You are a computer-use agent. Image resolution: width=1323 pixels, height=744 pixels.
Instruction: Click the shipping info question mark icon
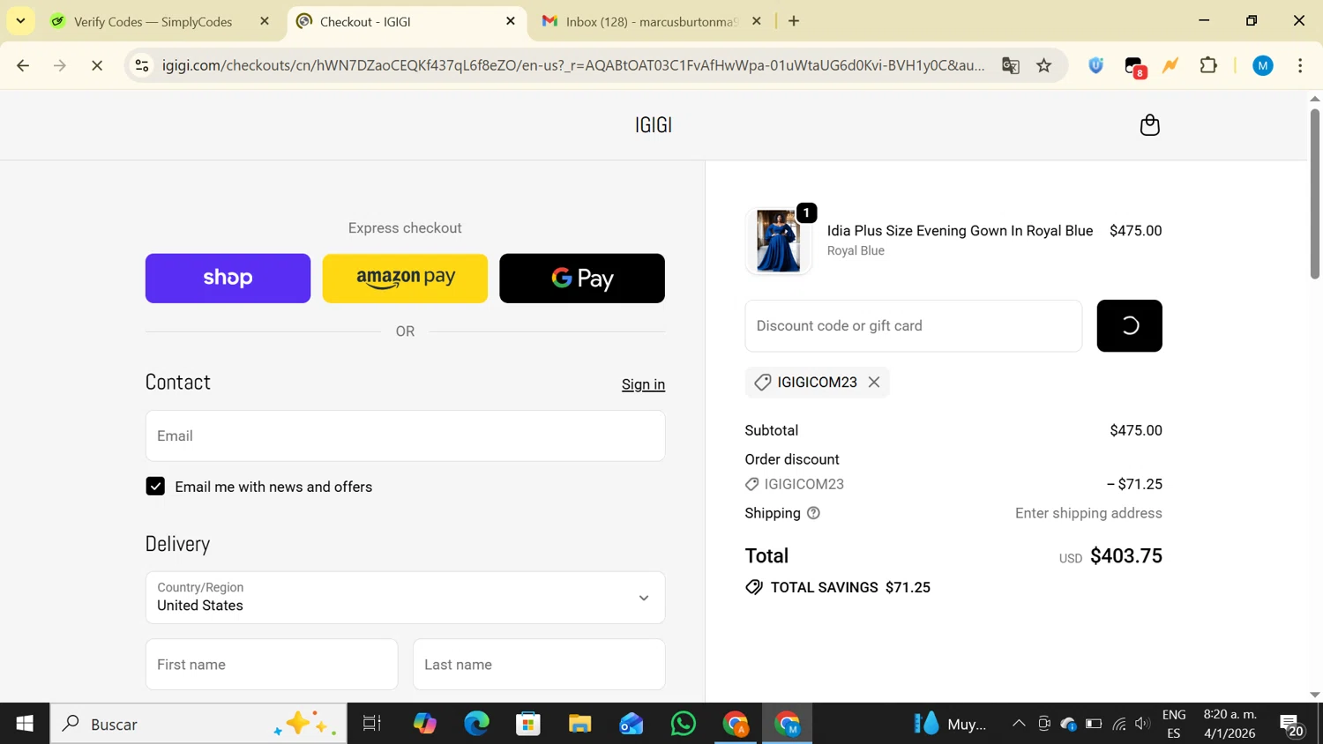click(813, 513)
